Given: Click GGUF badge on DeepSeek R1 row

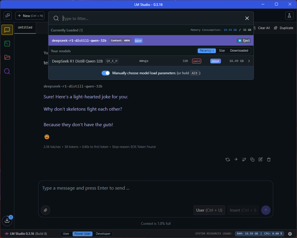Looking at the screenshot, I should [x=216, y=61].
